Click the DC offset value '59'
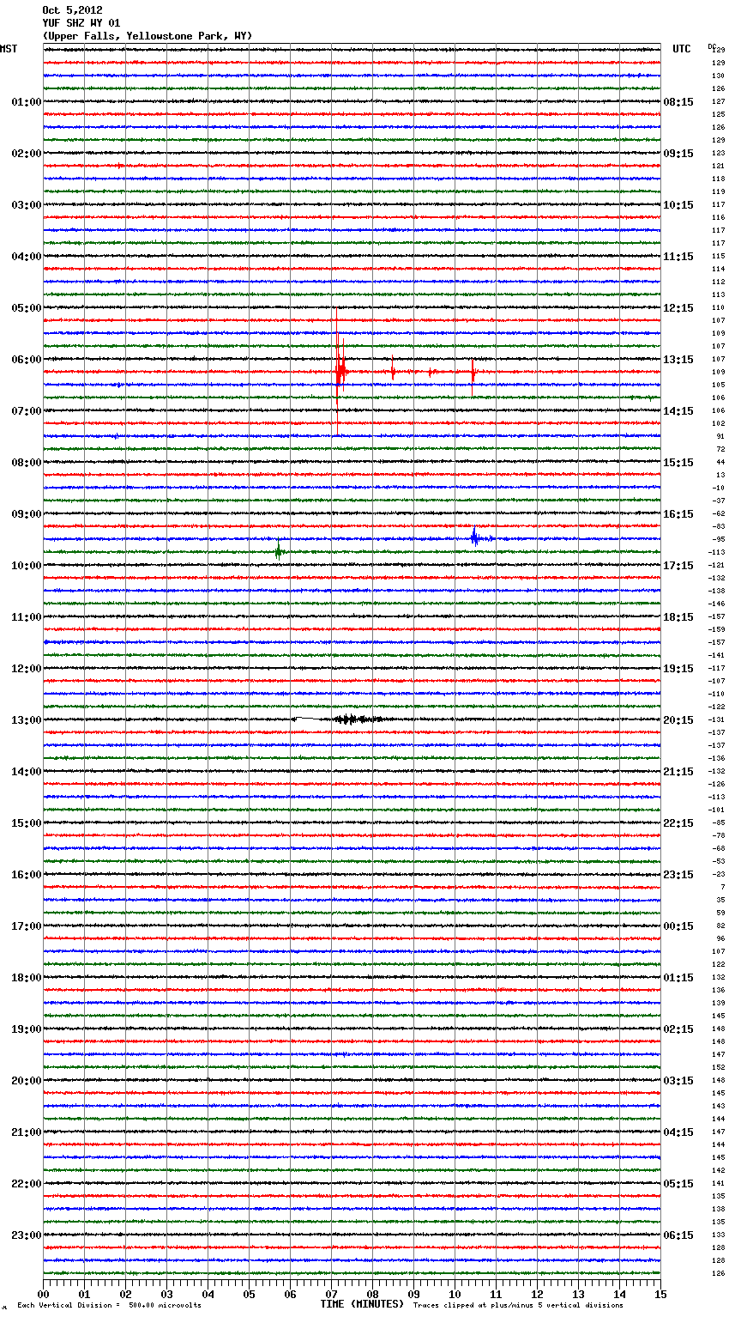The width and height of the screenshot is (729, 1317). 720,913
